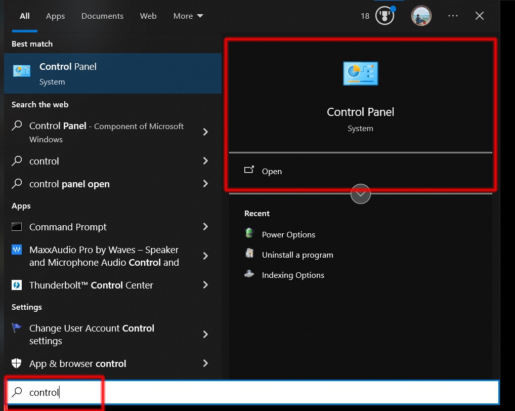Click the Control Panel icon in best match
The width and height of the screenshot is (515, 411).
[22, 71]
